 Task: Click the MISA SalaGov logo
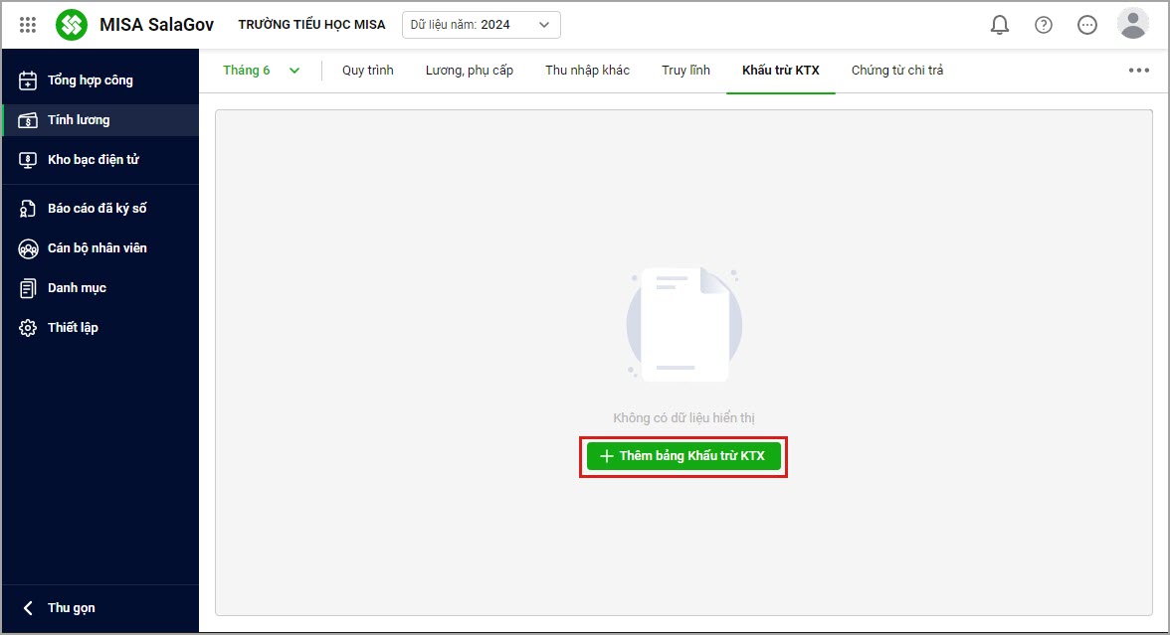(x=72, y=25)
